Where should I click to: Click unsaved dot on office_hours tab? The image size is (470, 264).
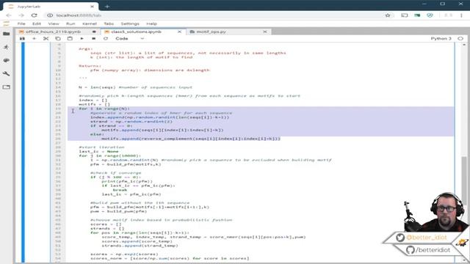tap(94, 32)
